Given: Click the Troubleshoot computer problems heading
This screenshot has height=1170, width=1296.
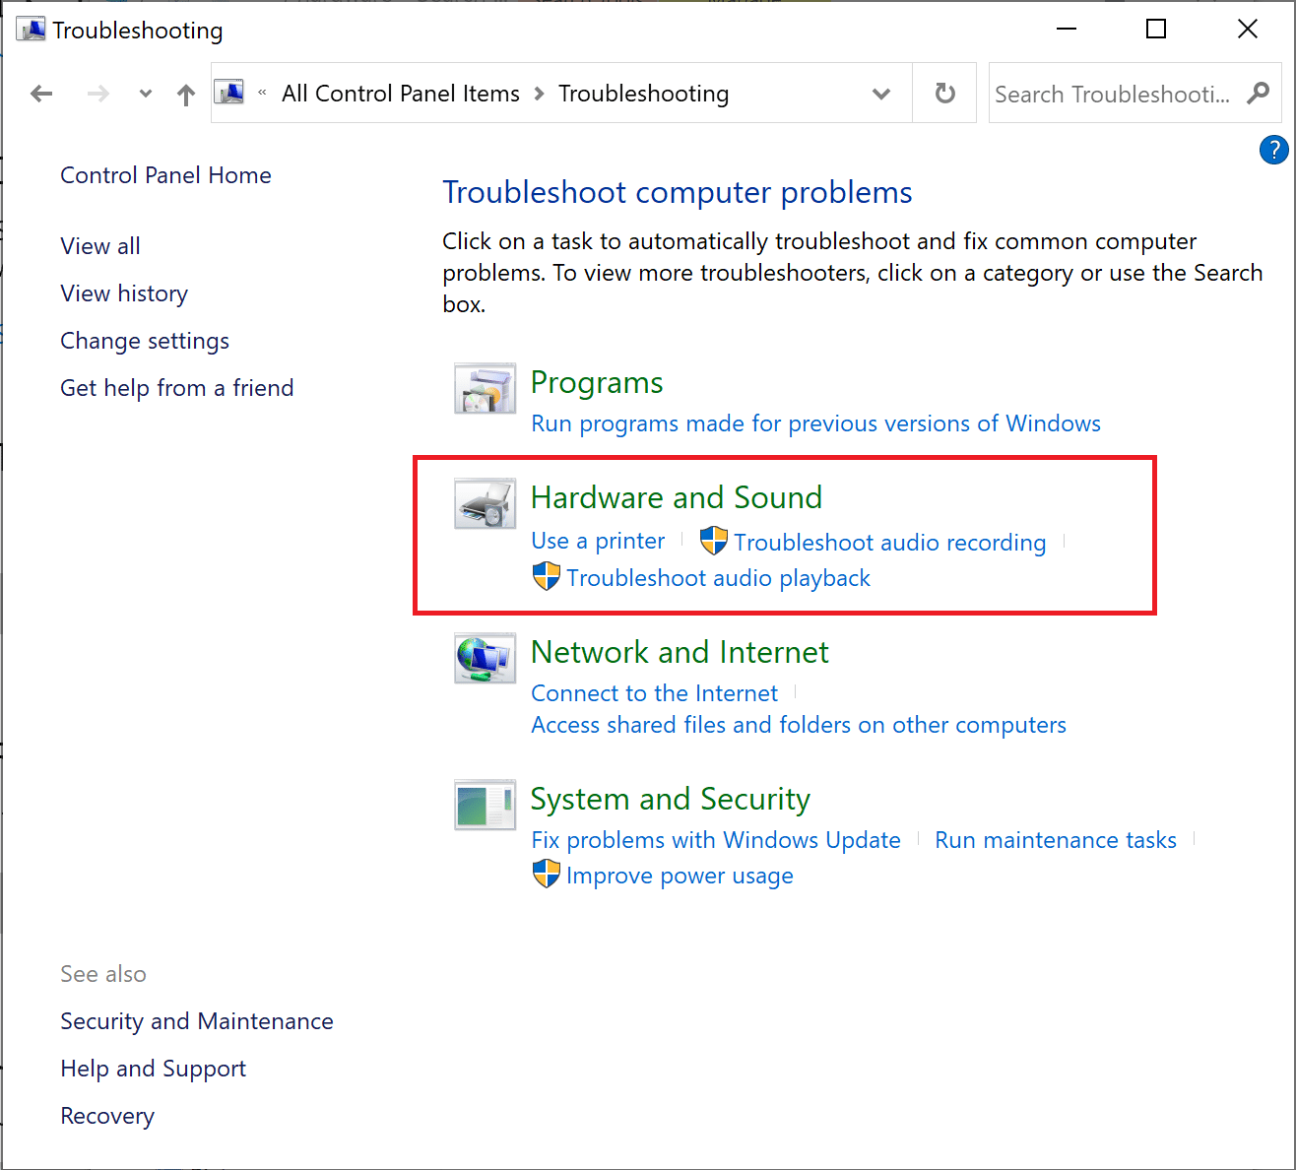Looking at the screenshot, I should point(678,192).
